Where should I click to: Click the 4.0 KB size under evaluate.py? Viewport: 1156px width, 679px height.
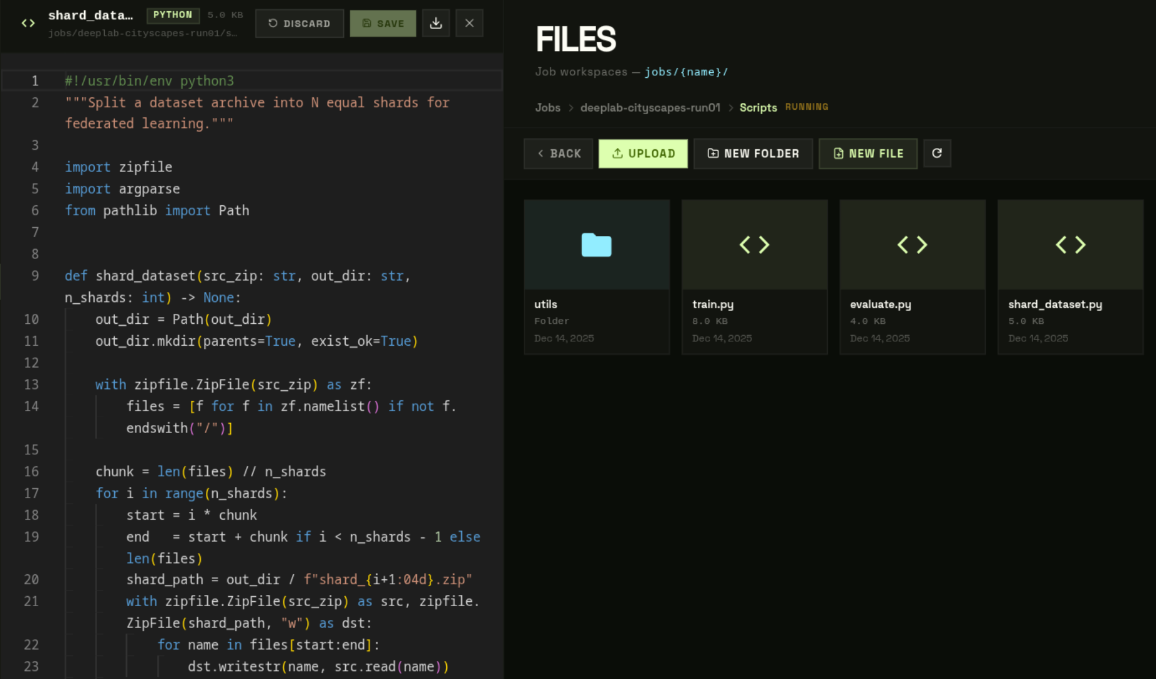pos(868,321)
